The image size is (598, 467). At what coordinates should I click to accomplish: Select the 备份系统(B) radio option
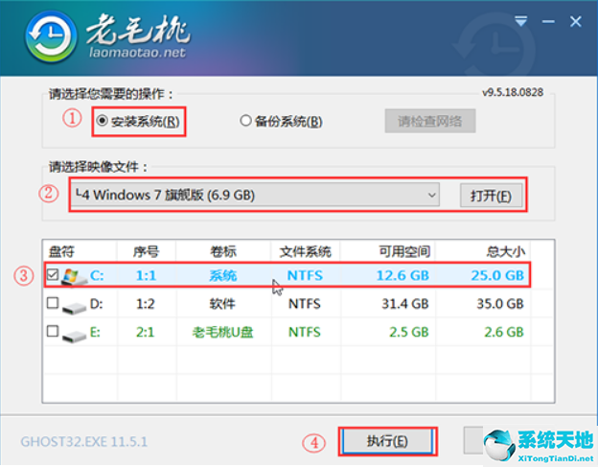[x=281, y=122]
